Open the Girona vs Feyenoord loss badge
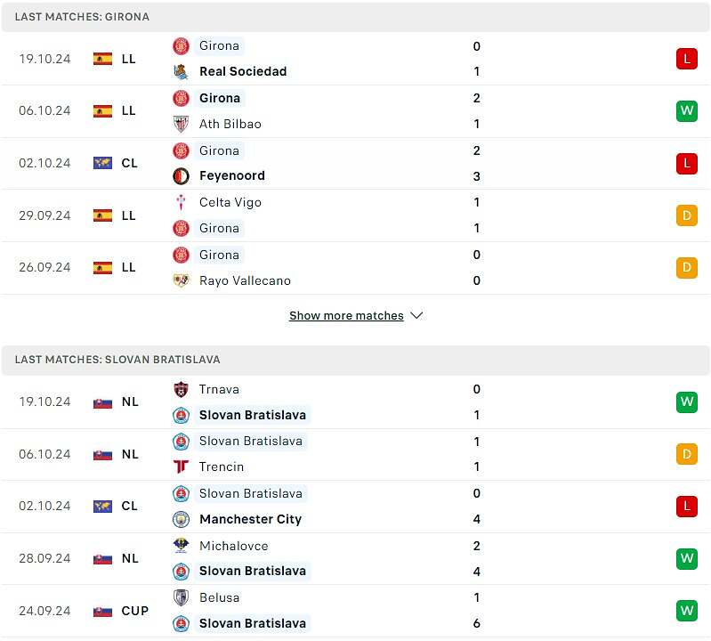 pos(686,163)
